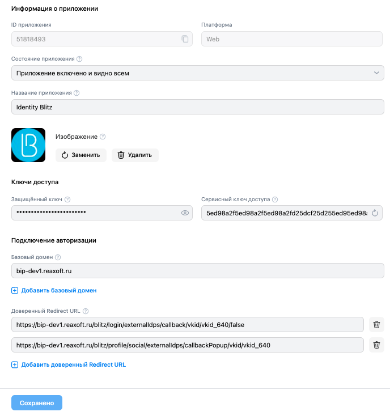The width and height of the screenshot is (390, 416).
Task: Delete the first trusted Redirect URL
Action: [x=376, y=324]
